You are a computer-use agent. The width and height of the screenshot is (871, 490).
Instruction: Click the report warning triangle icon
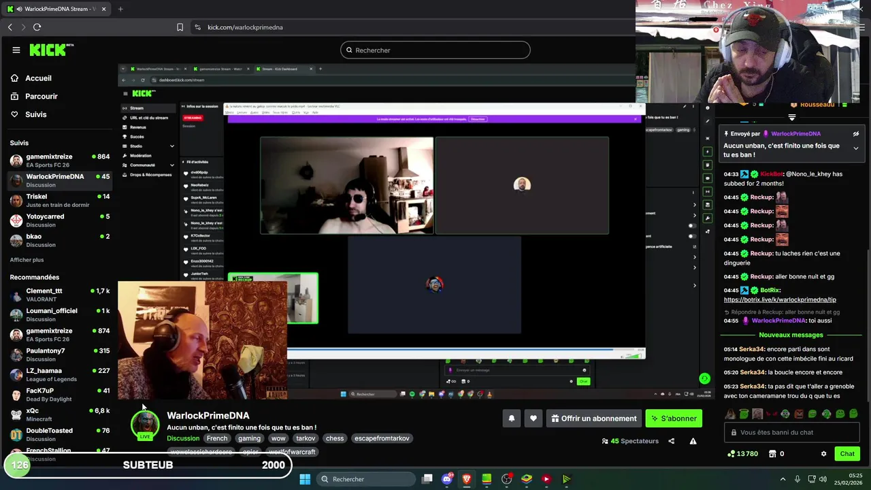pyautogui.click(x=693, y=441)
